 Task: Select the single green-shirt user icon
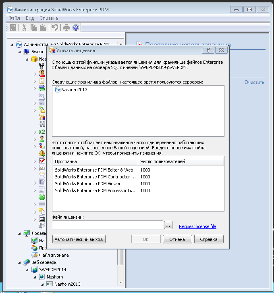click(x=42, y=139)
